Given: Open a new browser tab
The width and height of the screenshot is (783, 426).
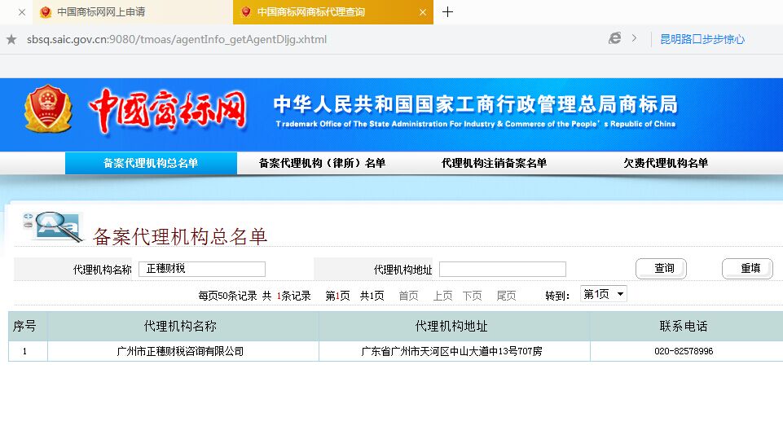Looking at the screenshot, I should click(x=447, y=12).
